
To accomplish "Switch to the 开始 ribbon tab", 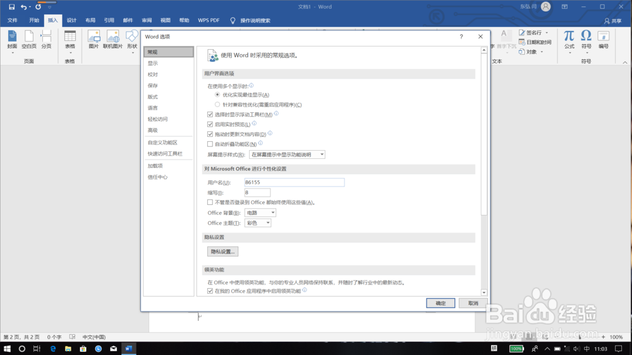I will click(34, 21).
